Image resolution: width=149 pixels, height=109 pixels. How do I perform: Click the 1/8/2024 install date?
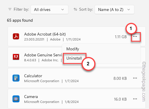(72, 102)
